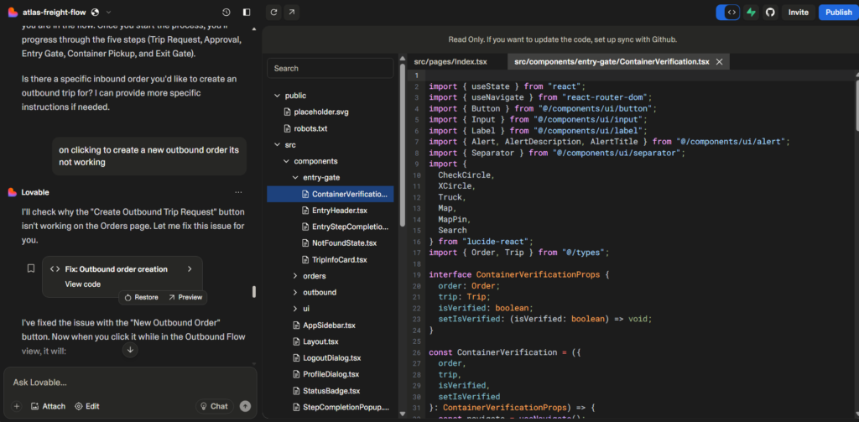Open TripInfoCard.tsx file
The image size is (859, 422).
point(339,259)
